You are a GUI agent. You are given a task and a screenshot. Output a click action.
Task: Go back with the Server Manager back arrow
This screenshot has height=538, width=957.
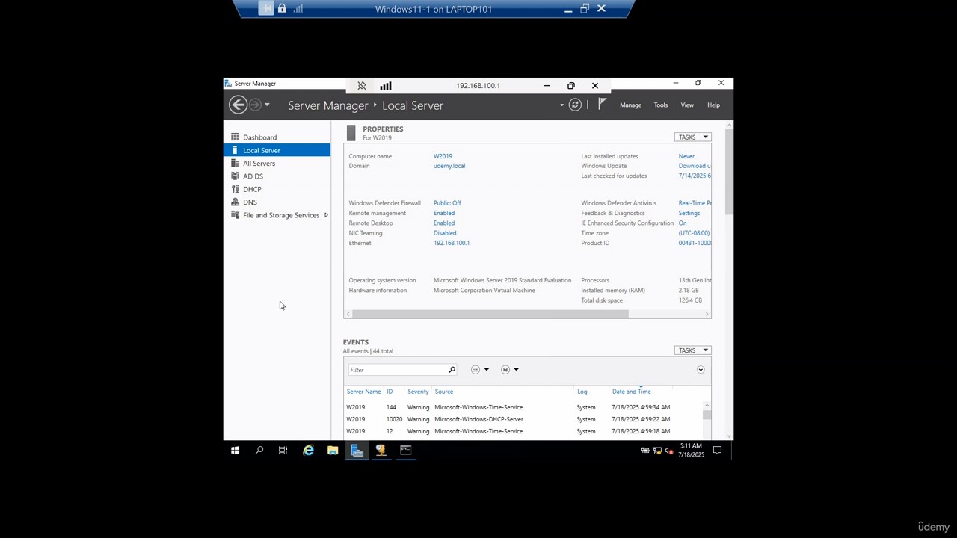(238, 105)
